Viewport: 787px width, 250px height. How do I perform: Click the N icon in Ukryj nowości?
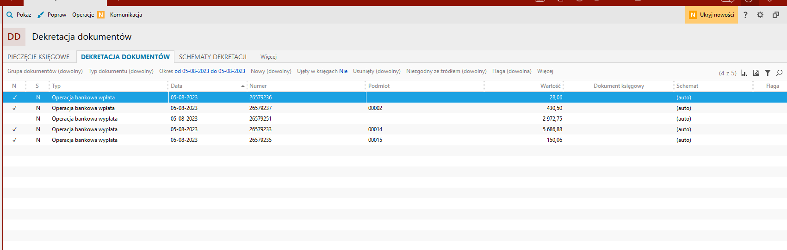pyautogui.click(x=693, y=15)
